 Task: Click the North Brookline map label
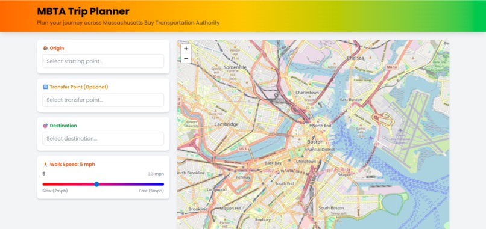point(191,173)
